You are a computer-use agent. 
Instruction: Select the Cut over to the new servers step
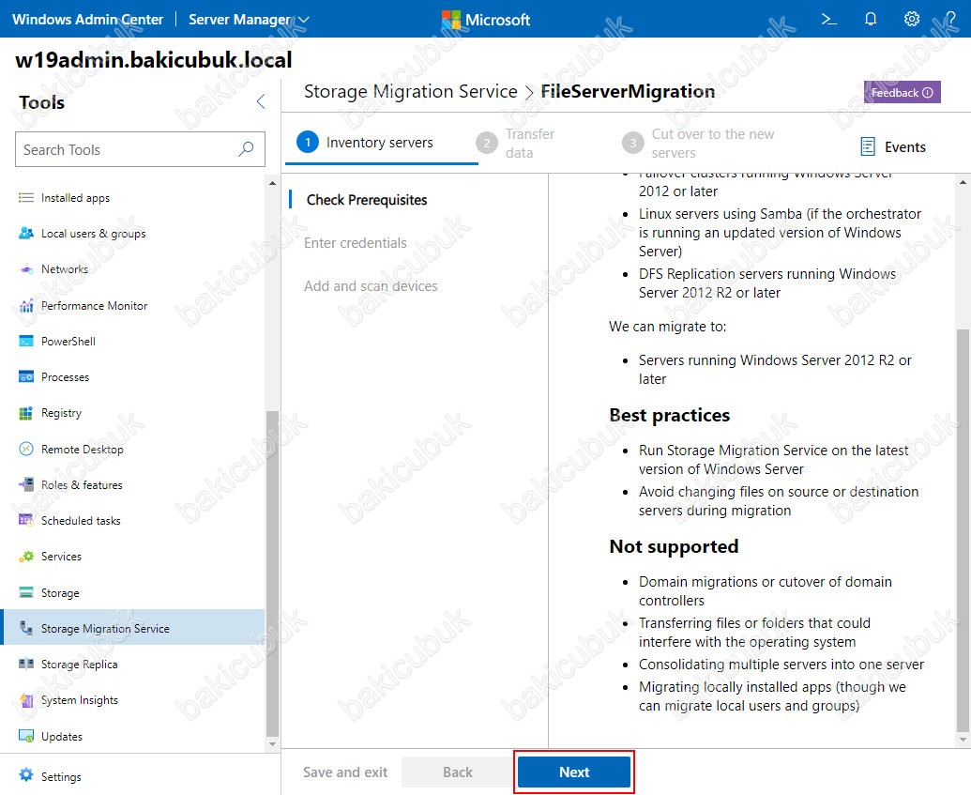click(699, 143)
